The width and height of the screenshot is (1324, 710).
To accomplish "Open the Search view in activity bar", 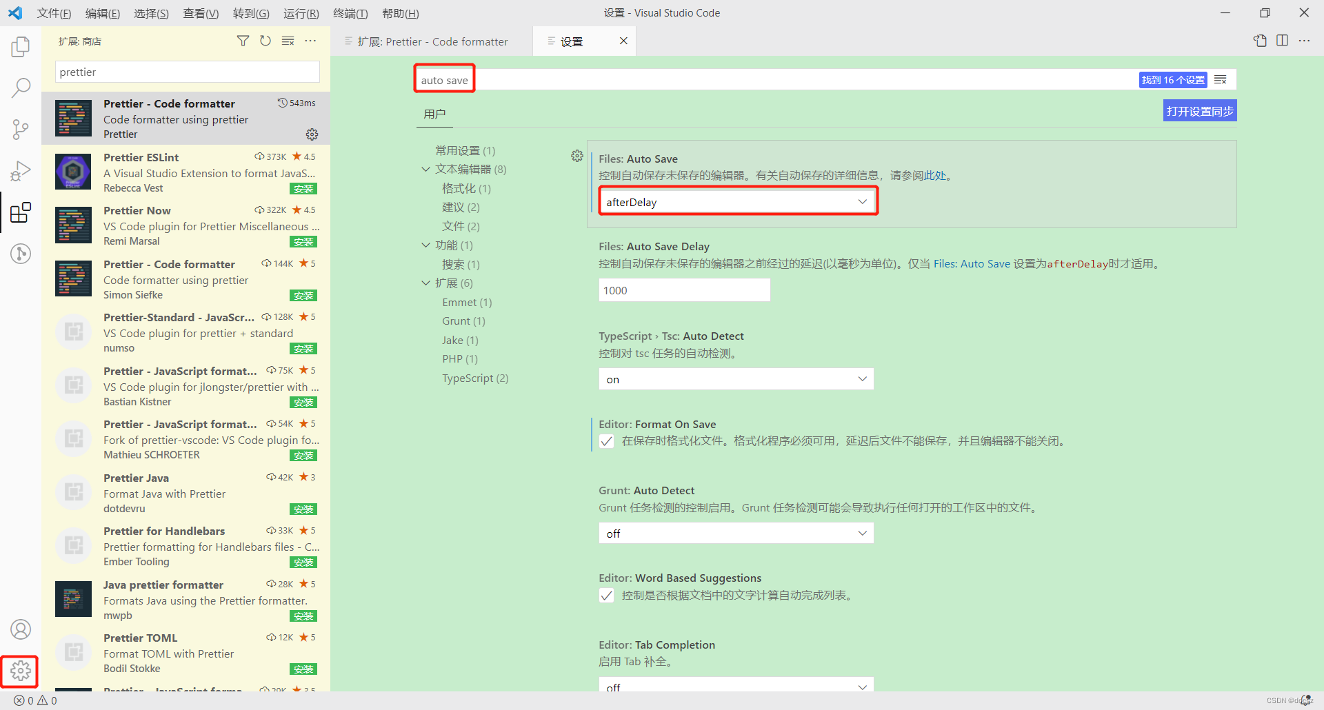I will (x=21, y=88).
